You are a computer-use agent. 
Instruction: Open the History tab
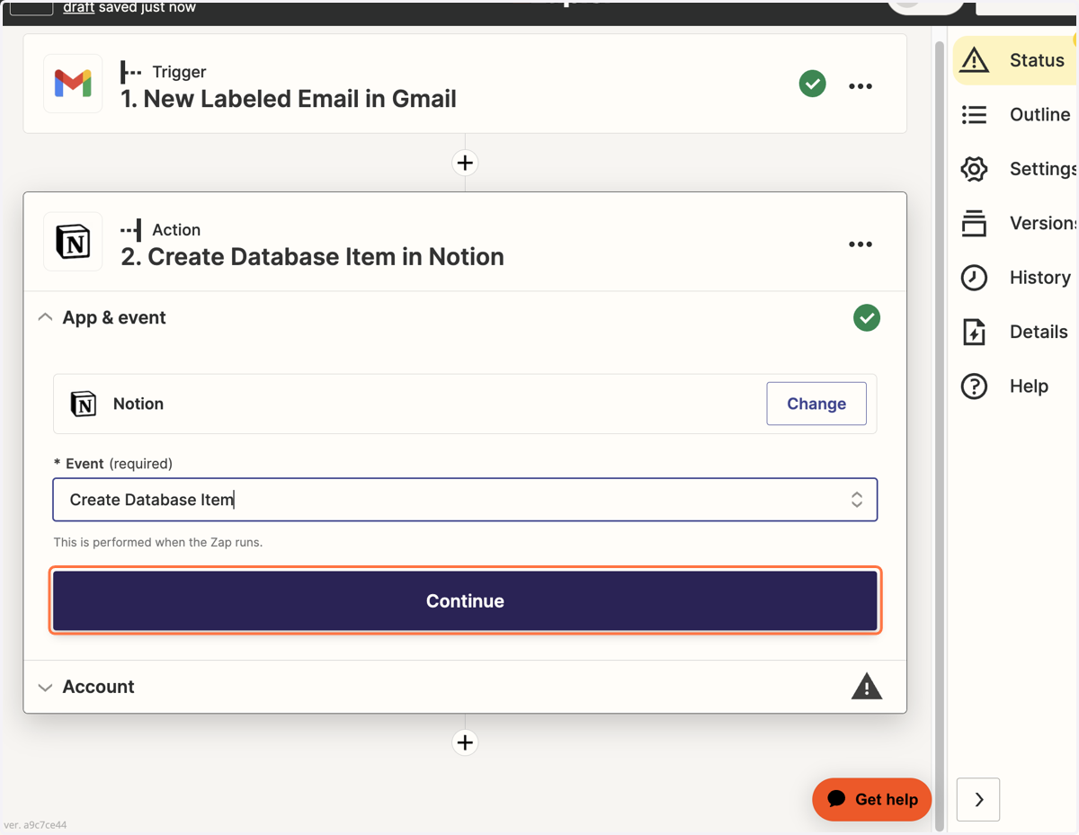[1015, 277]
